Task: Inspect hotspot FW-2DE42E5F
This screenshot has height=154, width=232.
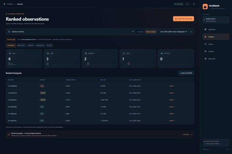Action: [172, 100]
